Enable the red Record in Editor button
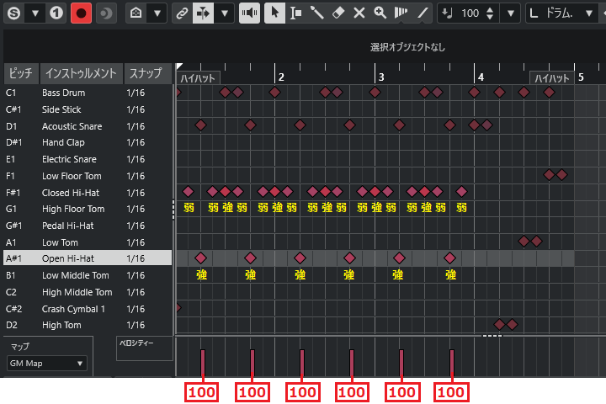Image resolution: width=606 pixels, height=404 pixels. pos(81,13)
